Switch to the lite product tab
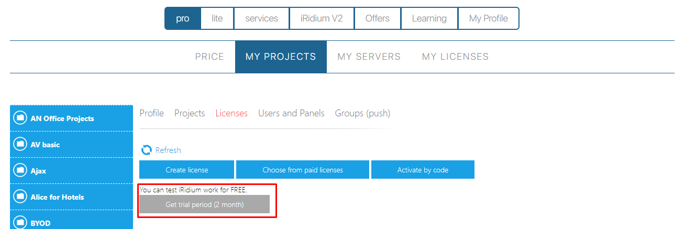The height and width of the screenshot is (229, 685). 217,18
